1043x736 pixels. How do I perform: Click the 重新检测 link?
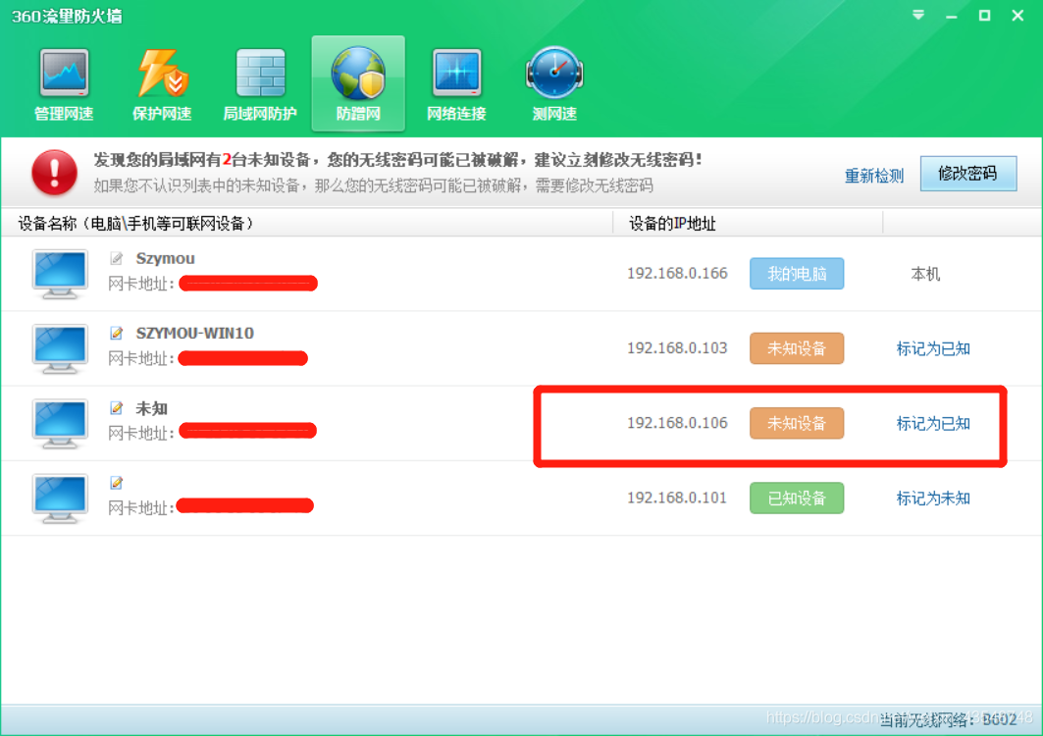(x=874, y=176)
